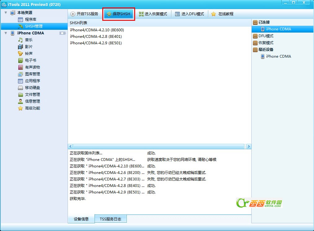Screen dimensions: 314x231
Task: Open 电子书 book icon
Action: (20, 60)
